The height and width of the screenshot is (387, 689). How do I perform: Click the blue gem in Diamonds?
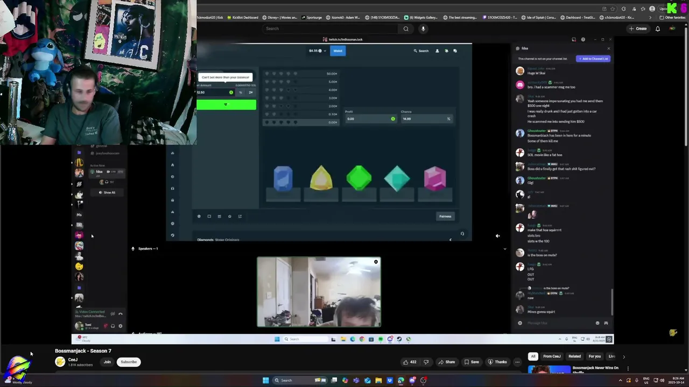[x=283, y=178]
